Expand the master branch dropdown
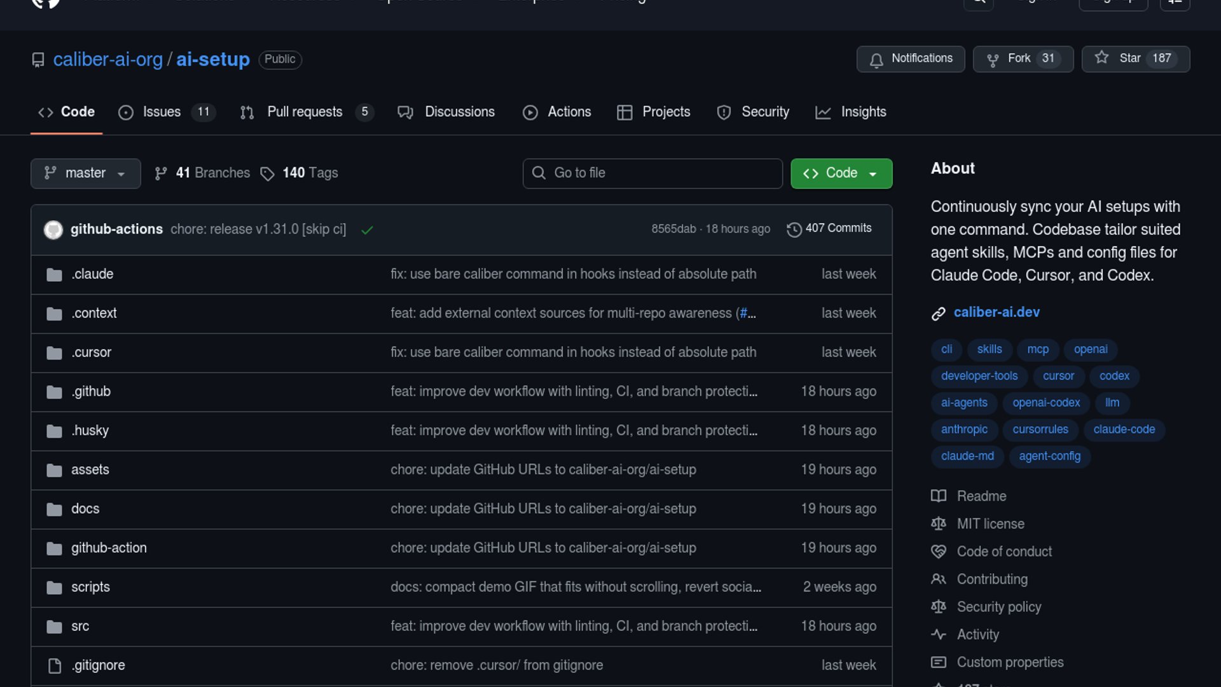 tap(85, 174)
